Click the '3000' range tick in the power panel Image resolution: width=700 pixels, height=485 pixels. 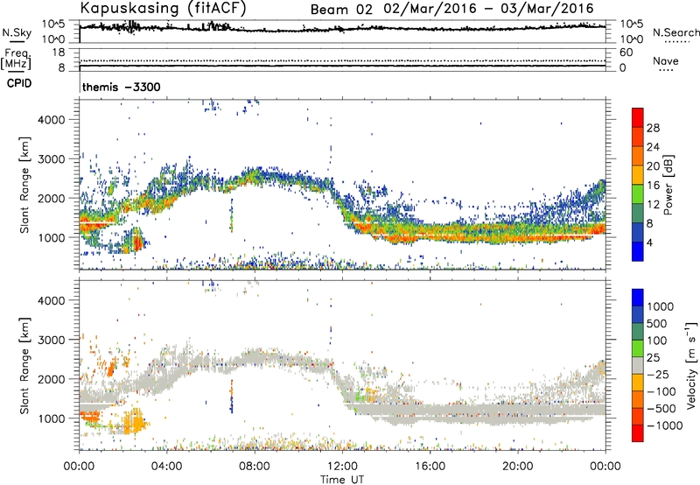[x=52, y=159]
